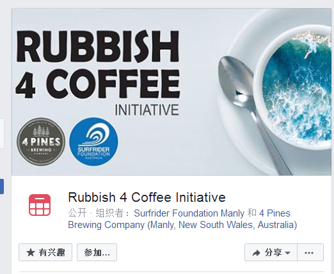Click the 分享 share button
This screenshot has width=334, height=274.
point(271,252)
